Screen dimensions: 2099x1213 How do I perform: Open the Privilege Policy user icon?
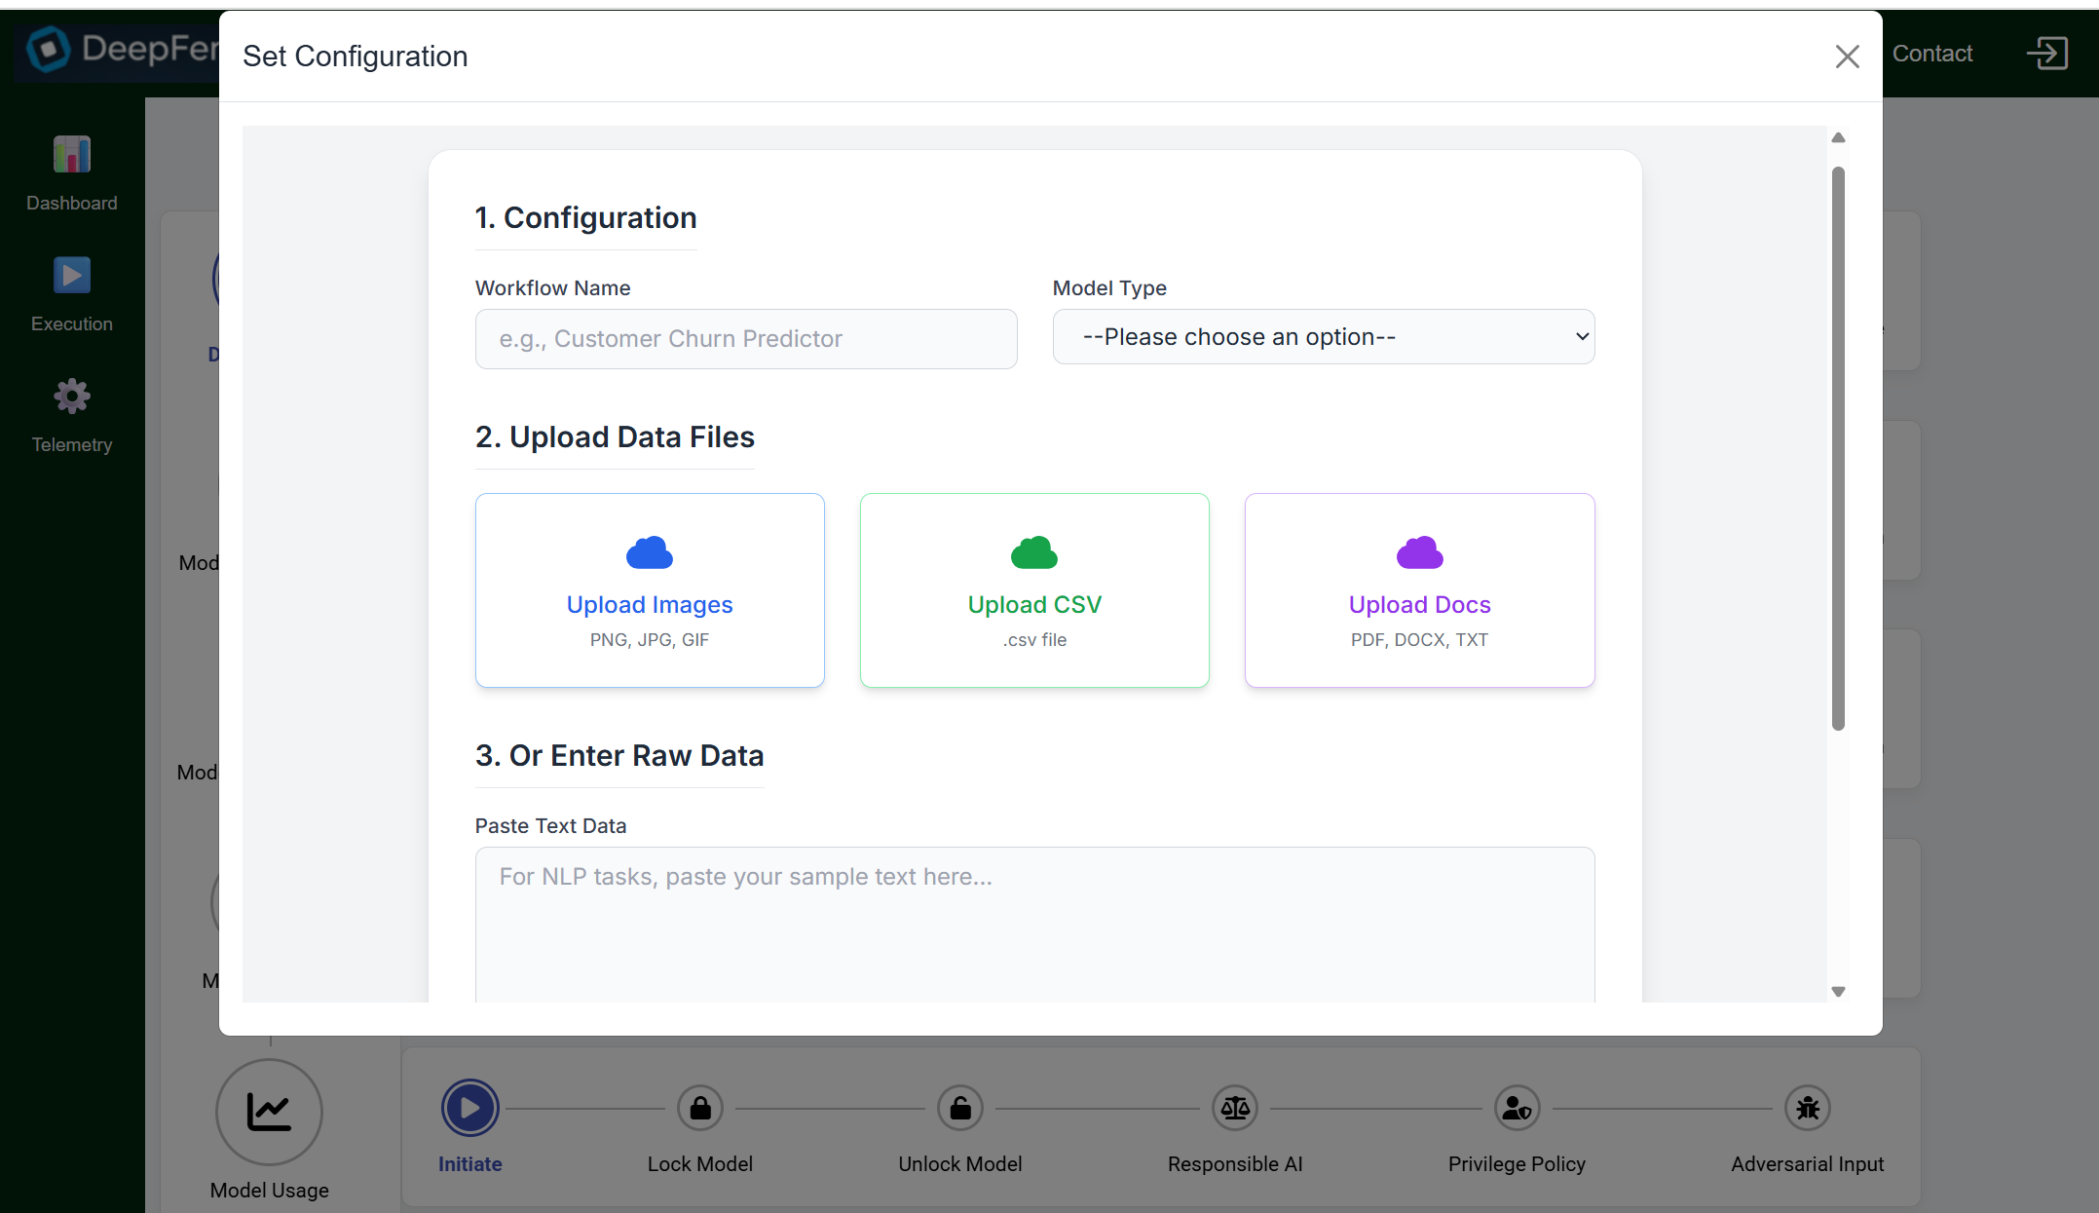(x=1517, y=1108)
